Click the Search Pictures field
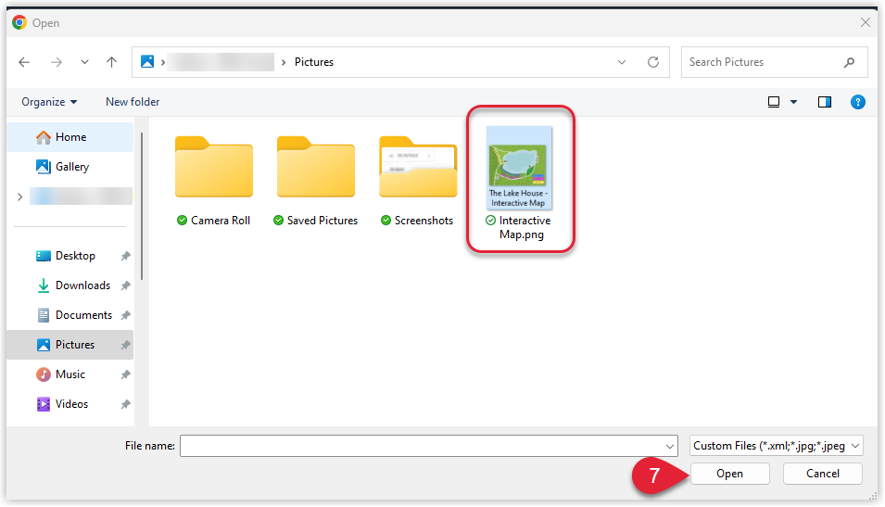Image resolution: width=885 pixels, height=507 pixels. (774, 62)
